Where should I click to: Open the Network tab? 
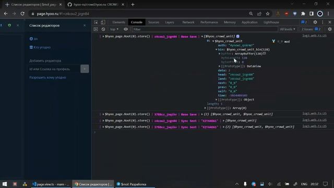click(x=188, y=22)
